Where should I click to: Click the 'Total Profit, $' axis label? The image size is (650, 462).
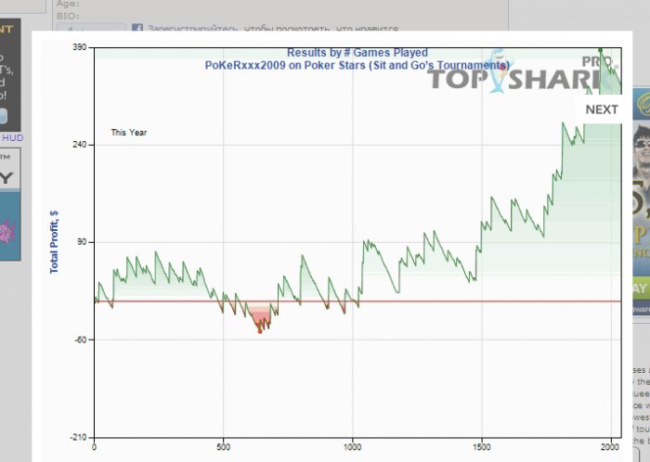point(54,242)
